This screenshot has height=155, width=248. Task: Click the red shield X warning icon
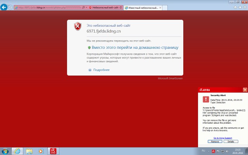point(77,26)
